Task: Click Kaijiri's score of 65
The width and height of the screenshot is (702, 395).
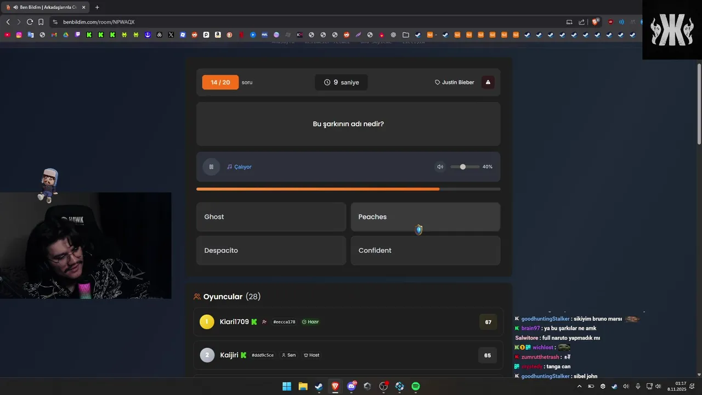Action: pos(488,355)
